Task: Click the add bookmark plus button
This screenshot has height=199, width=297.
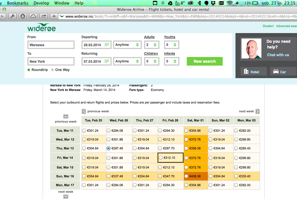Action: pos(54,16)
